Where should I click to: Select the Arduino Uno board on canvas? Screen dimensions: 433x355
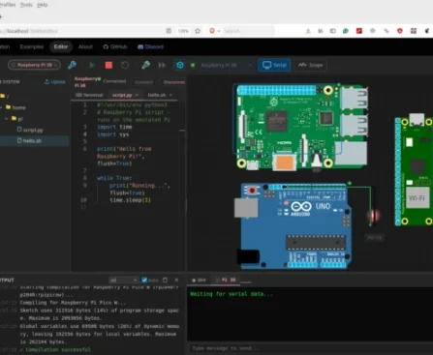point(294,225)
